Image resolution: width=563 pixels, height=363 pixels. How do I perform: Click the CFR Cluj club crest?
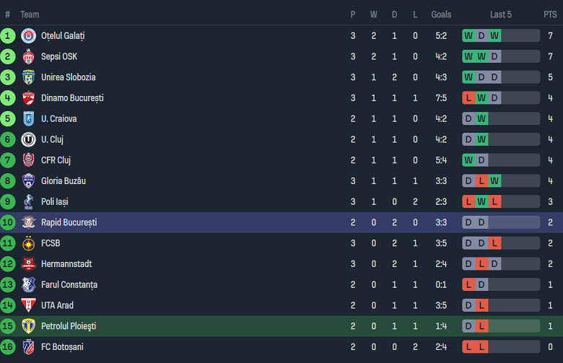(28, 160)
